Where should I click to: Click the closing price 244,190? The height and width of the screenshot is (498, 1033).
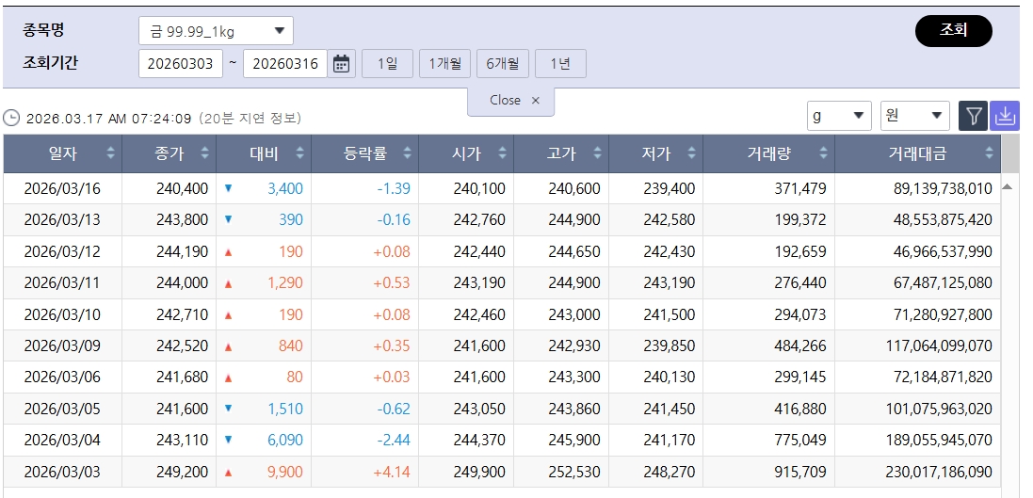click(183, 251)
